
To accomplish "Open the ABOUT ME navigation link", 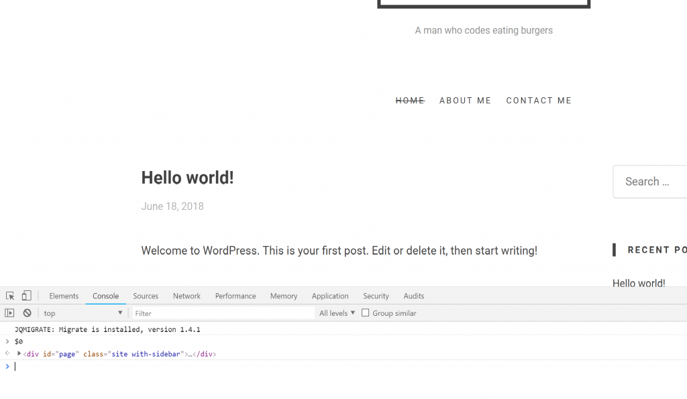I will tap(465, 101).
